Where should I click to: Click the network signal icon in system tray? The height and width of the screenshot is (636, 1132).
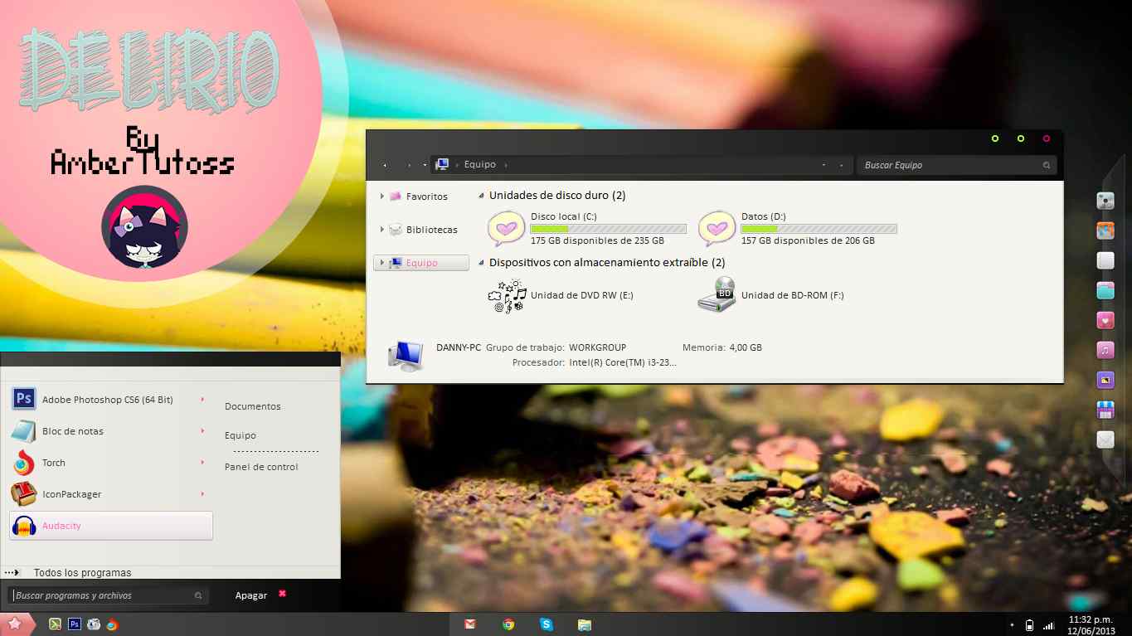coord(1049,625)
